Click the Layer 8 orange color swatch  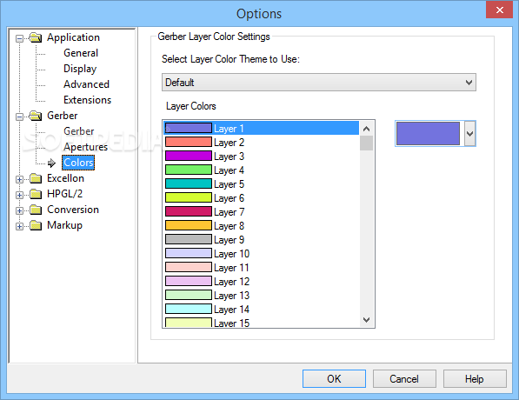(189, 225)
